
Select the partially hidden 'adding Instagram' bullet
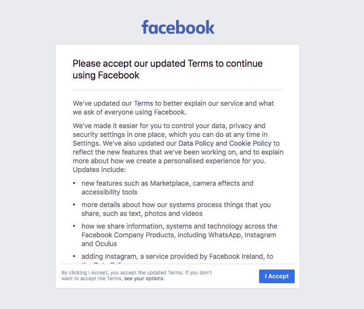pyautogui.click(x=178, y=256)
